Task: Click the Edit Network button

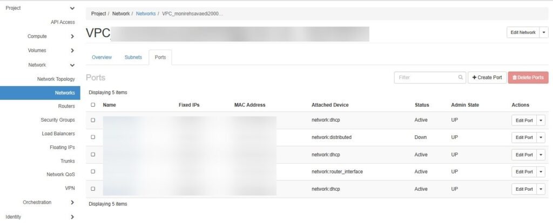Action: click(523, 32)
